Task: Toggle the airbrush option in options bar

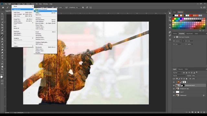Action: click(x=66, y=7)
